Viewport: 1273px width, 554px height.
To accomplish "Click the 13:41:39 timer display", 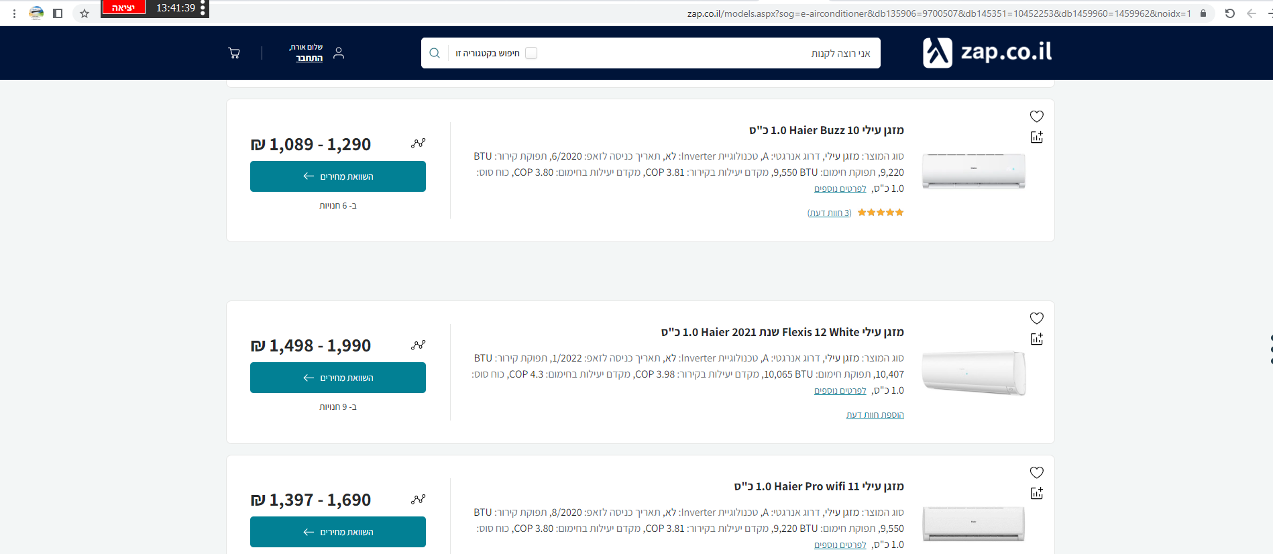I will (176, 8).
